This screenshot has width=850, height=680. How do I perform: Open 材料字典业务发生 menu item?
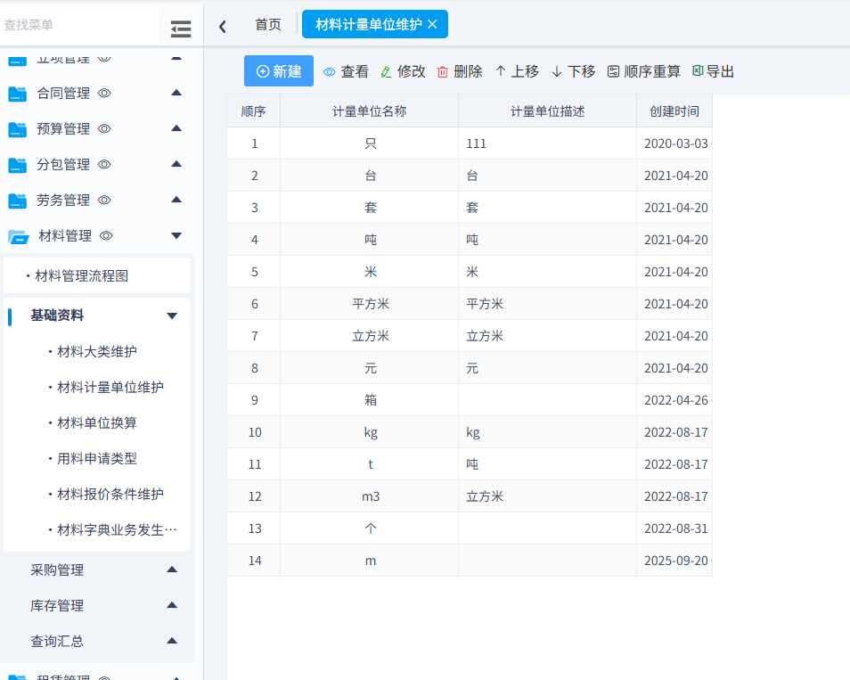(x=117, y=529)
